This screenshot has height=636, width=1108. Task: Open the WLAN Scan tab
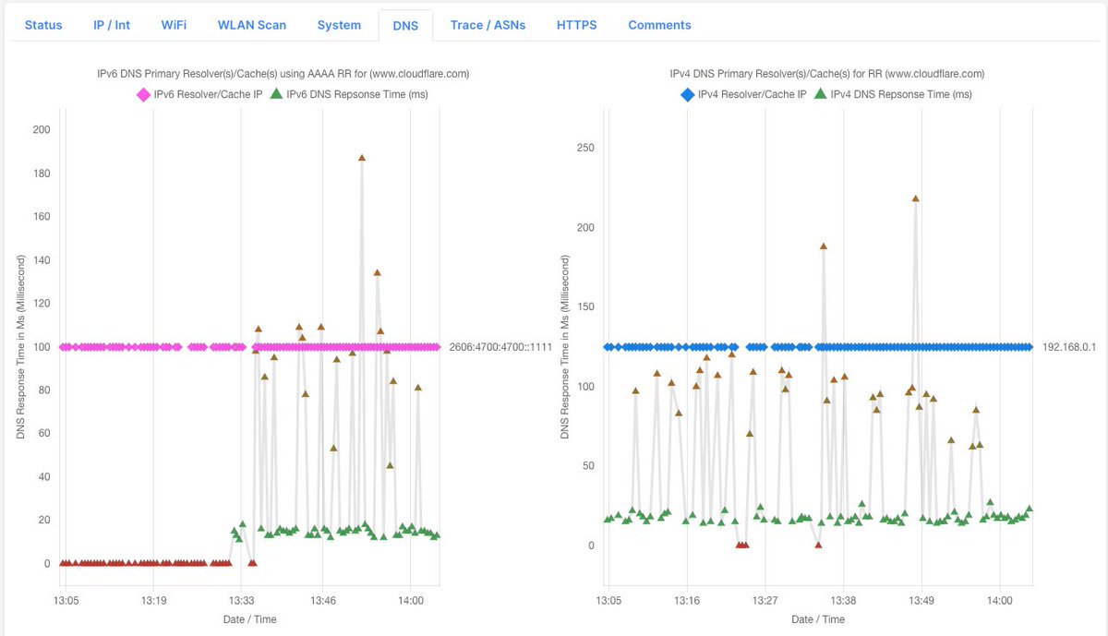[x=252, y=25]
